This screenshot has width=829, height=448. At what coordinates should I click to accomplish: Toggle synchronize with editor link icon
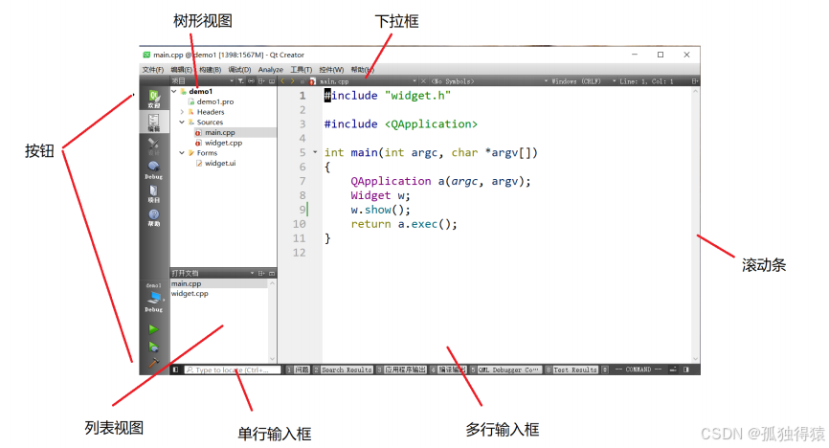pyautogui.click(x=251, y=81)
